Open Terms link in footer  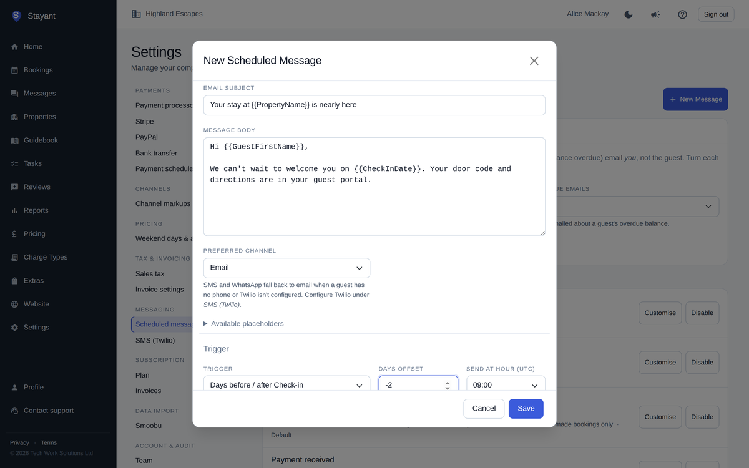pyautogui.click(x=49, y=442)
